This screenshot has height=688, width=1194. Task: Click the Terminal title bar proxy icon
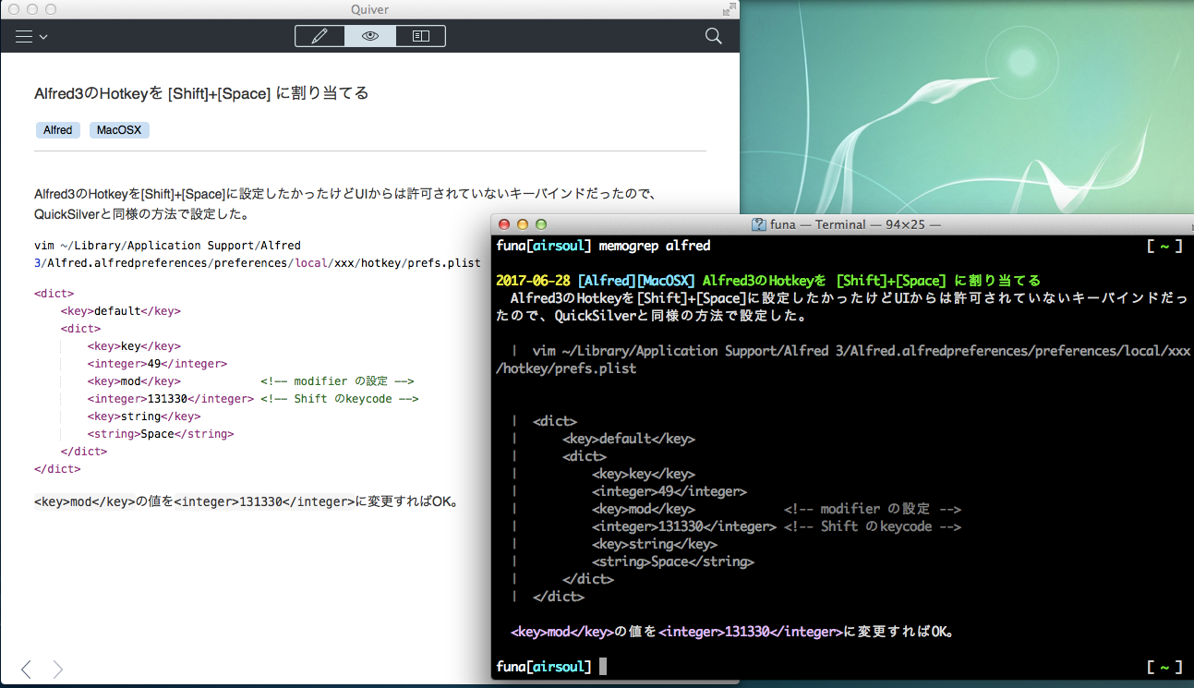pos(759,224)
